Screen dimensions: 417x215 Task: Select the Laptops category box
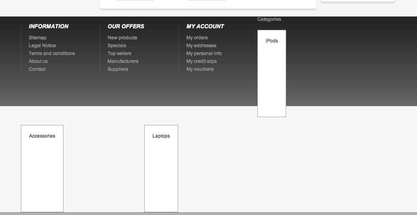[161, 169]
